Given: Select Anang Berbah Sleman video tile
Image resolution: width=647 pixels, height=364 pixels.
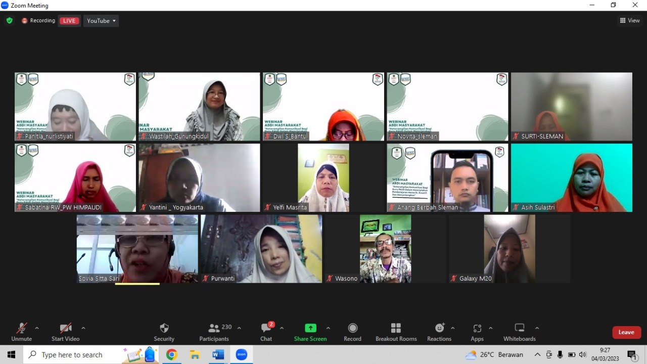Looking at the screenshot, I should pos(447,177).
